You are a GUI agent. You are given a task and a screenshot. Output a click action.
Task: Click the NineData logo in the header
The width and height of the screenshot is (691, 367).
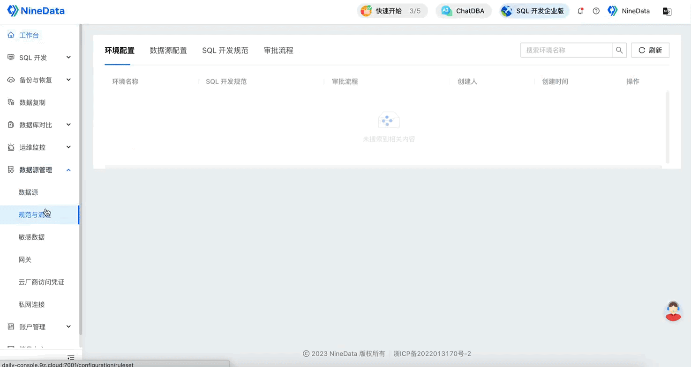click(x=36, y=11)
